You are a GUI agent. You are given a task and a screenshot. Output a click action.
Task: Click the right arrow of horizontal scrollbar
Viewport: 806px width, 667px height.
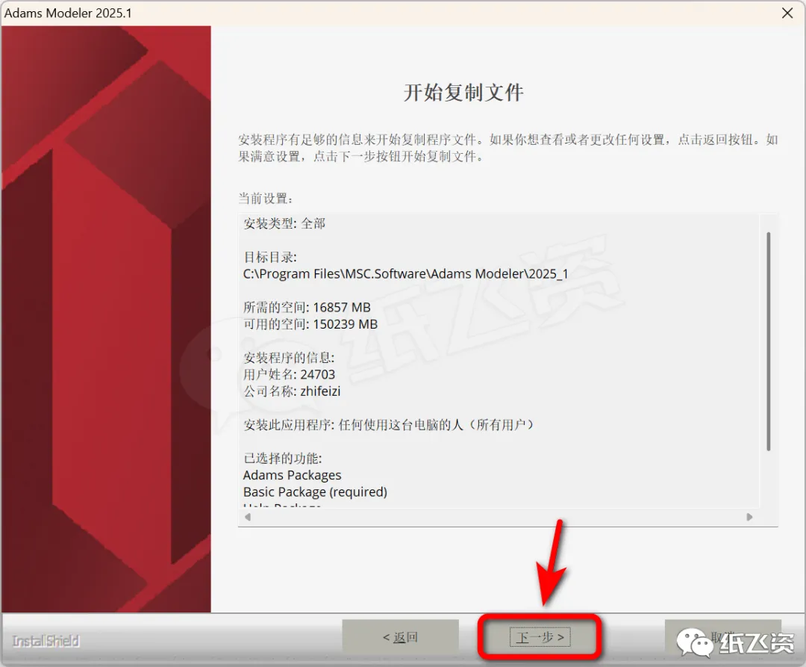(749, 517)
